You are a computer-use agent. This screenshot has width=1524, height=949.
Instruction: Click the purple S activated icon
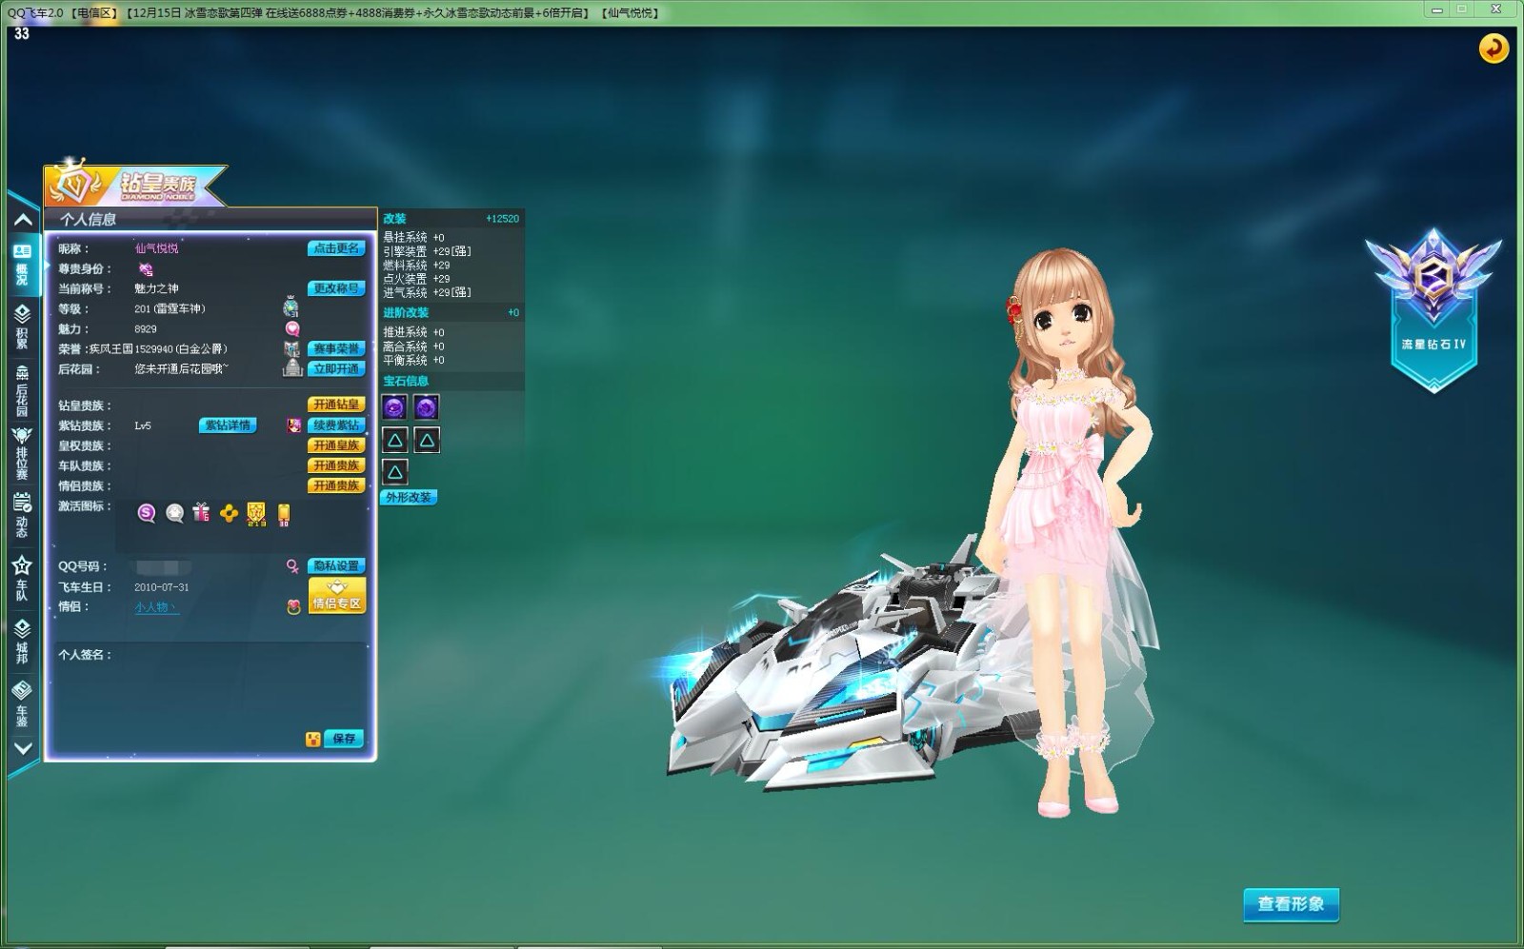(146, 514)
